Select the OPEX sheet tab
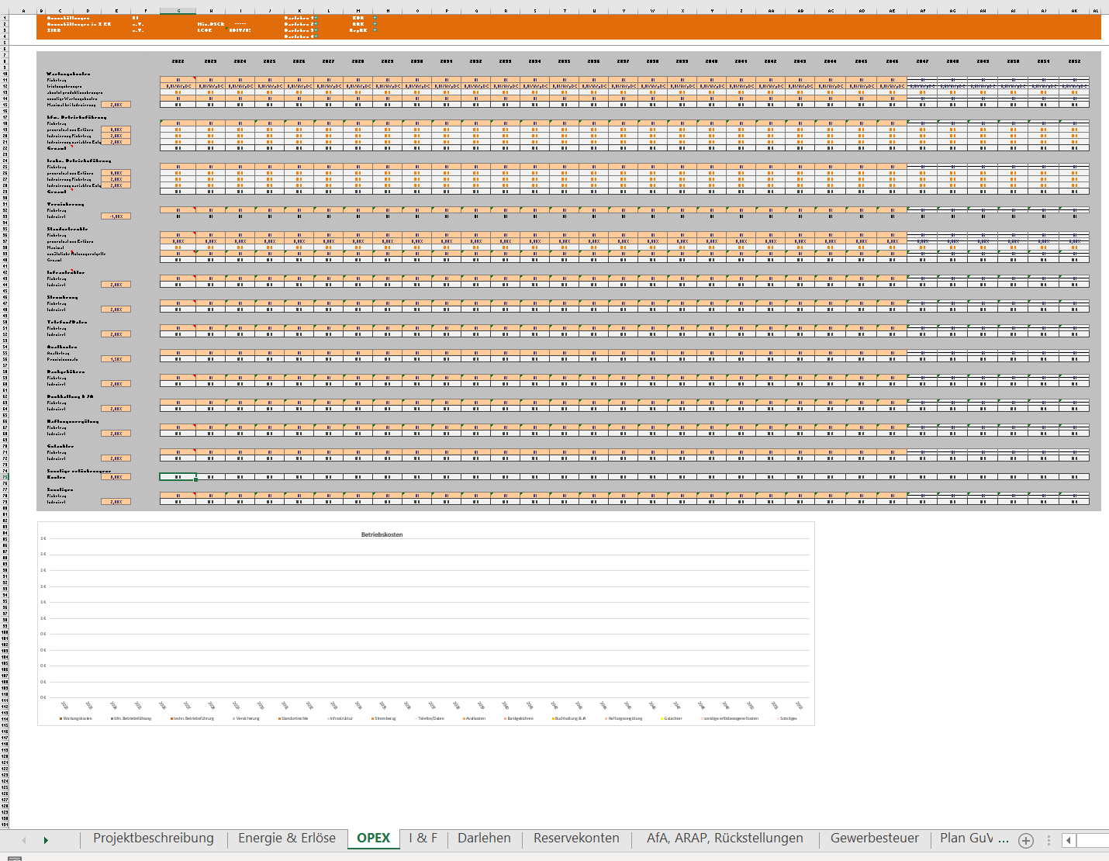 [373, 839]
